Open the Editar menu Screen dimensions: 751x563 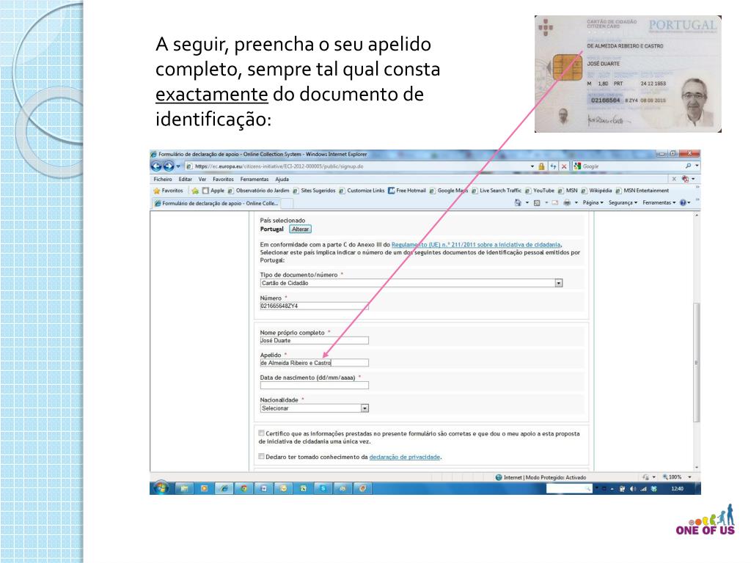point(186,179)
